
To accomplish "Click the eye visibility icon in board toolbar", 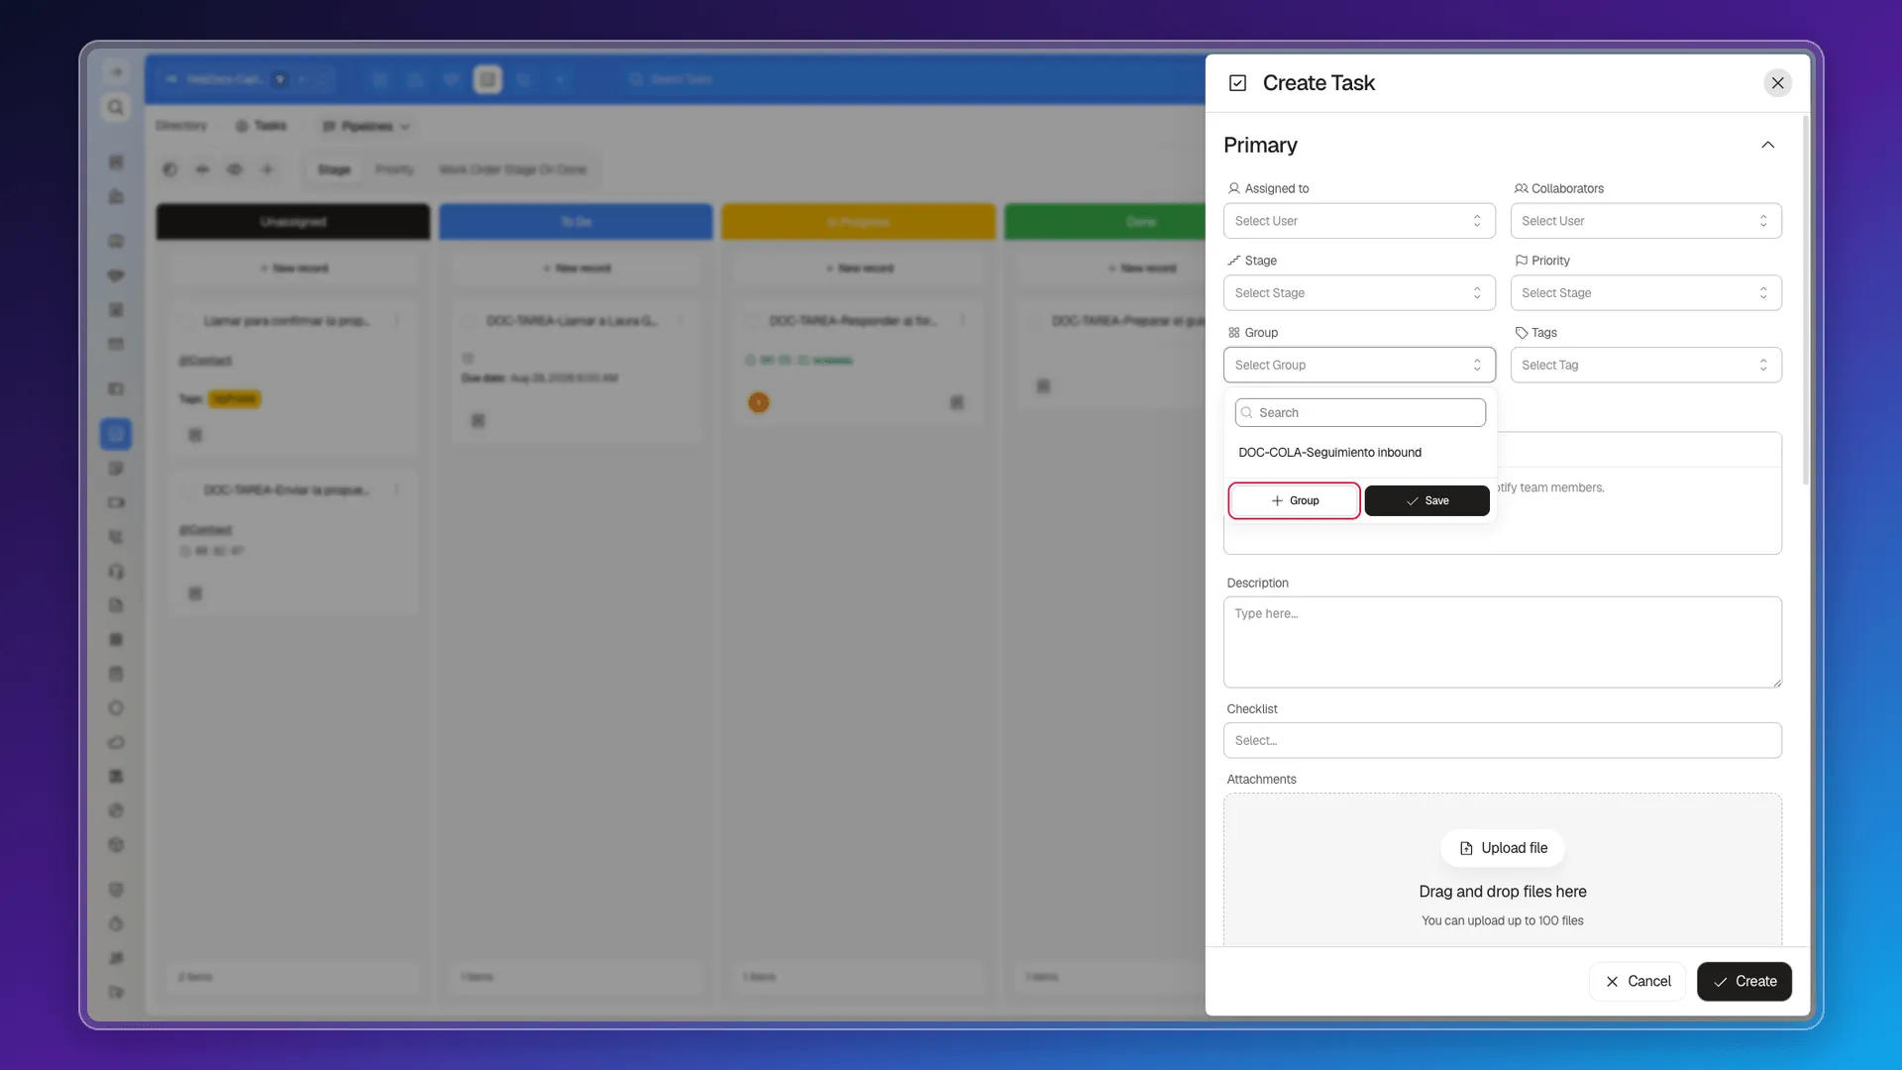I will [235, 169].
